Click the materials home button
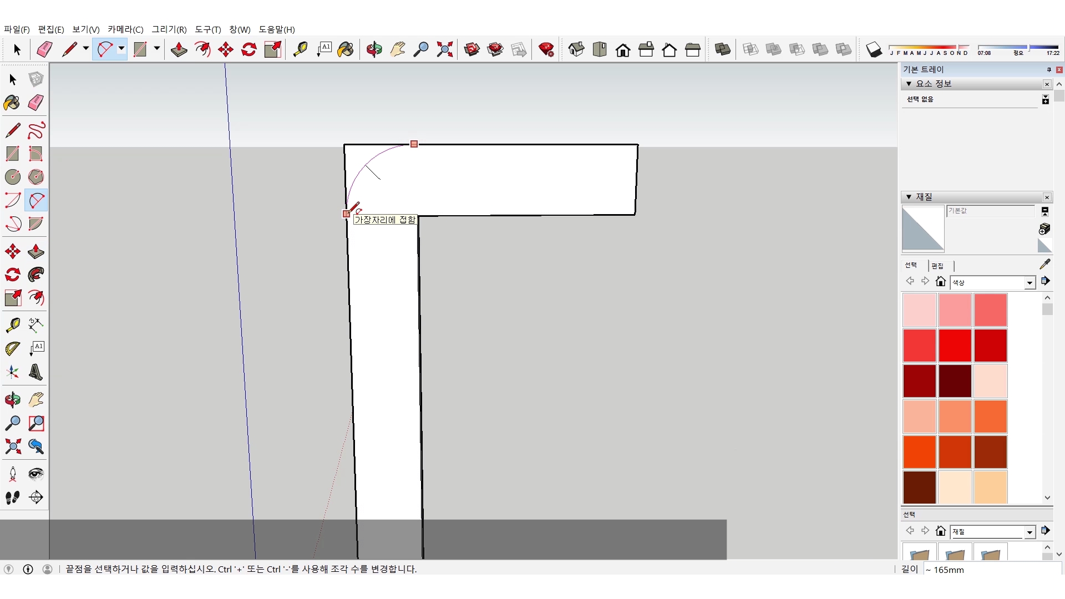1065x599 pixels. [940, 281]
